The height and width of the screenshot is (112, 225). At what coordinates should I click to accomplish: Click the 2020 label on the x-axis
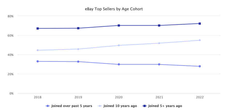click(x=119, y=97)
